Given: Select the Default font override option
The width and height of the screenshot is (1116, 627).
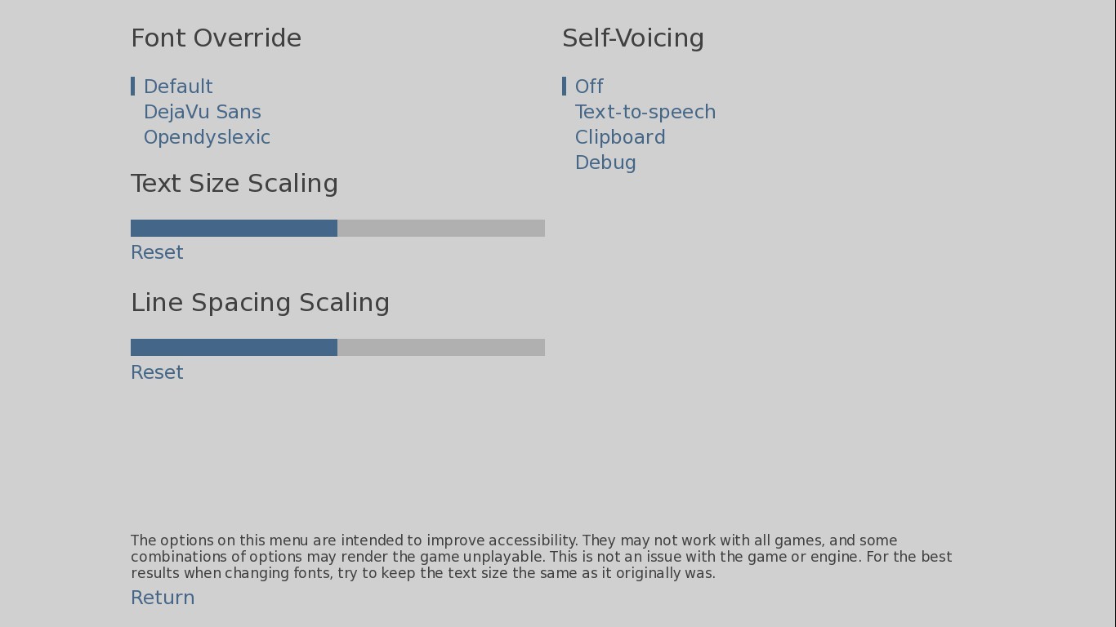Looking at the screenshot, I should click(178, 87).
